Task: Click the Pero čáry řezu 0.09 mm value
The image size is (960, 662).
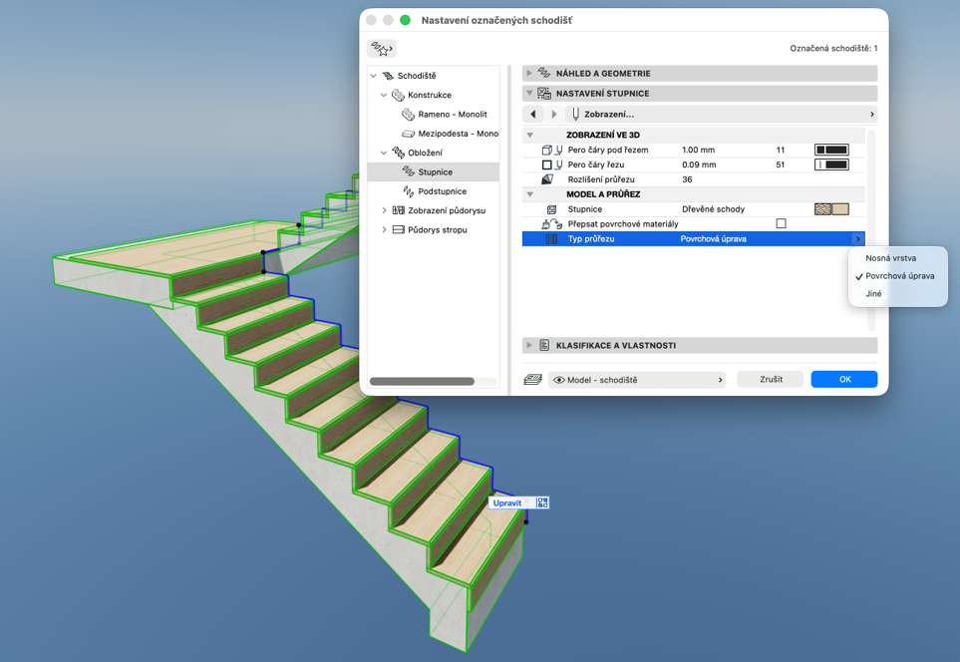Action: click(x=699, y=165)
